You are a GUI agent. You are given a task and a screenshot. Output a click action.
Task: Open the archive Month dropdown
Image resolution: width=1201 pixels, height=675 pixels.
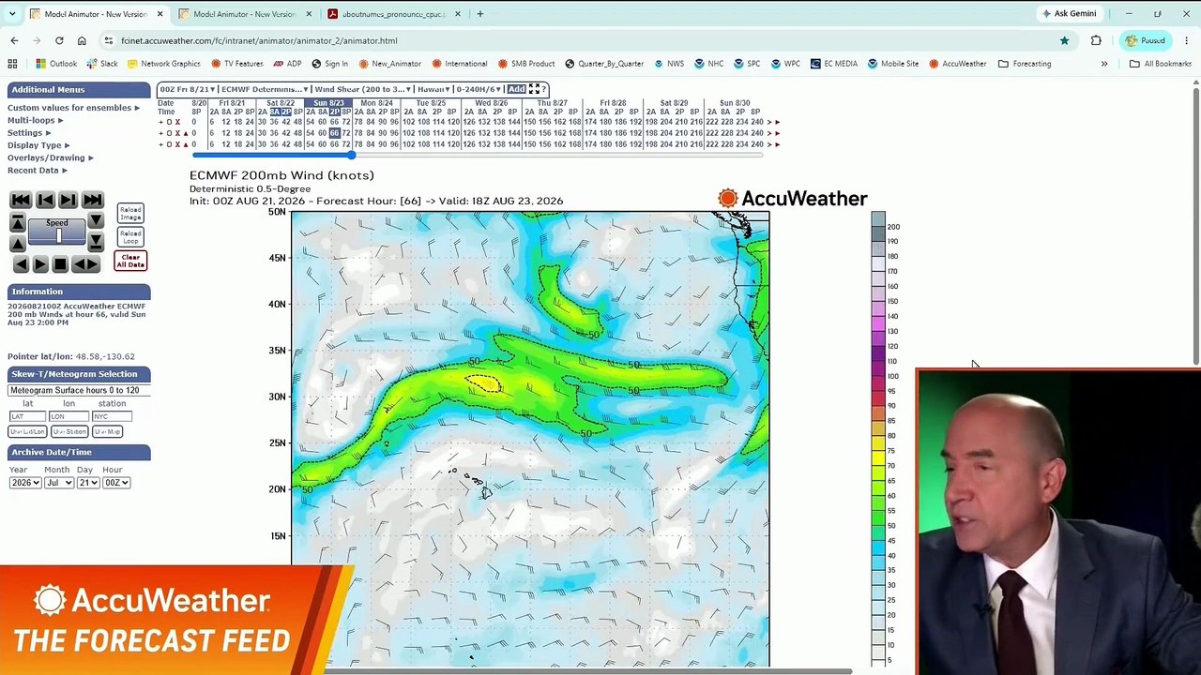pos(58,483)
